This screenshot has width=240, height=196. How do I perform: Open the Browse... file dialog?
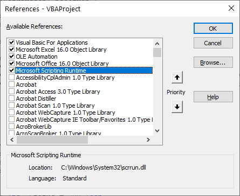point(213,62)
